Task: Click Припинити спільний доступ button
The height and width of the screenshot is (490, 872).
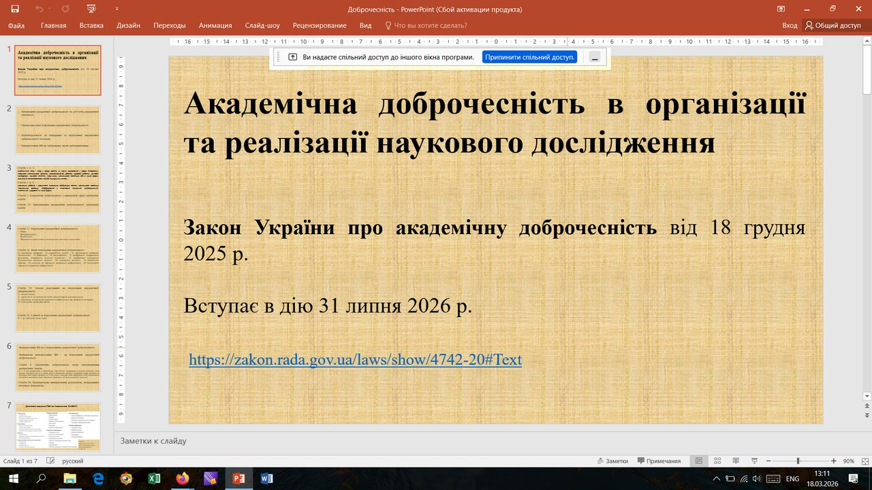Action: tap(529, 57)
